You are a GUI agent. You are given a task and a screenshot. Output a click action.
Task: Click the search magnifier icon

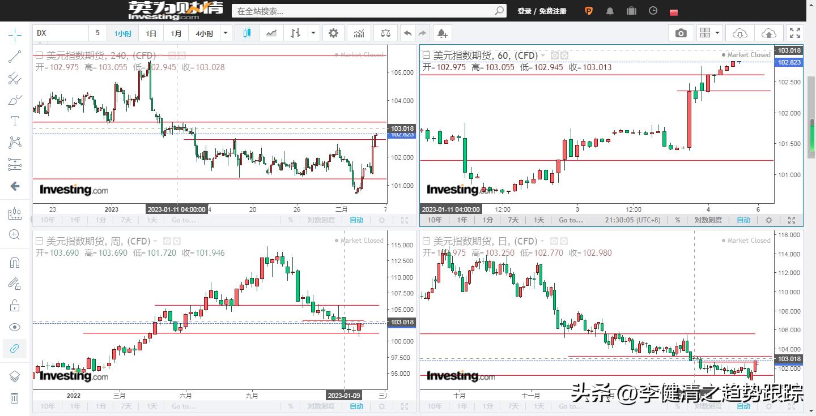(x=500, y=11)
